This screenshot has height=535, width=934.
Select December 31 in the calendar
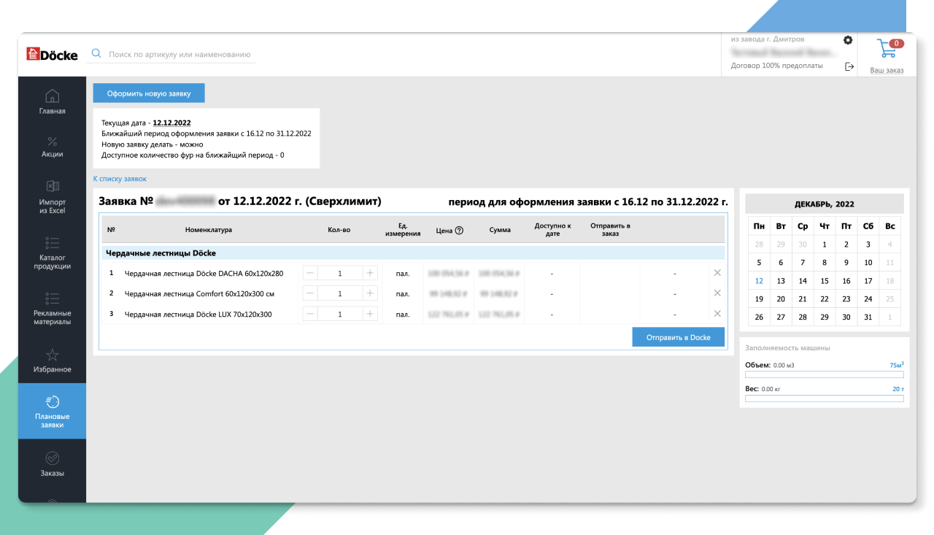point(868,317)
